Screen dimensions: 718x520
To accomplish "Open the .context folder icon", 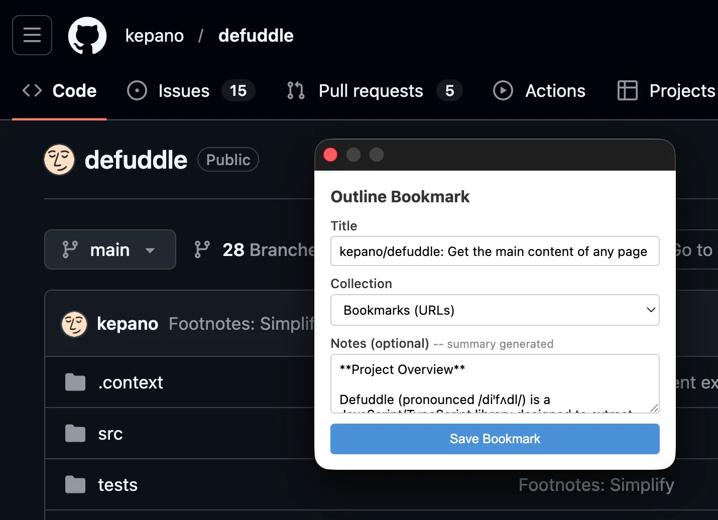I will (74, 382).
